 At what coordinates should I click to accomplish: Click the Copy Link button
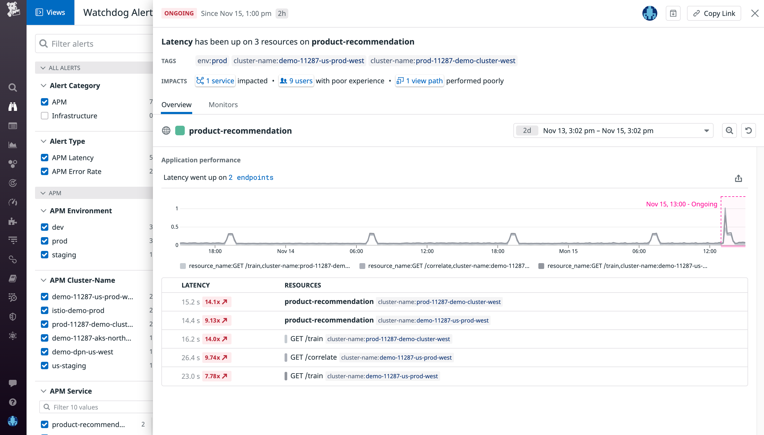(x=714, y=13)
